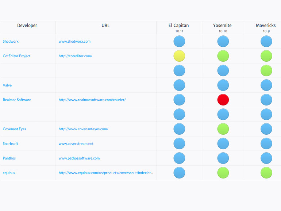This screenshot has height=211, width=281.
Task: Click Valve Yosemite blue status dot
Action: pyautogui.click(x=223, y=85)
